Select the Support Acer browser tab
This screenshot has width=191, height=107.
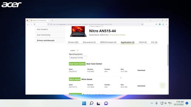(x=40, y=21)
